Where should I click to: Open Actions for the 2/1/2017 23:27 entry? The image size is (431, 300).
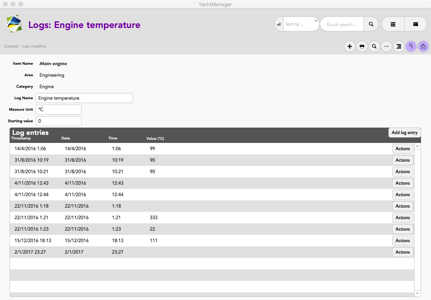point(403,252)
